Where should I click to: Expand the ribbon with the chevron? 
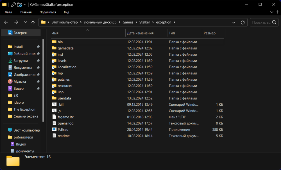[x=271, y=12]
